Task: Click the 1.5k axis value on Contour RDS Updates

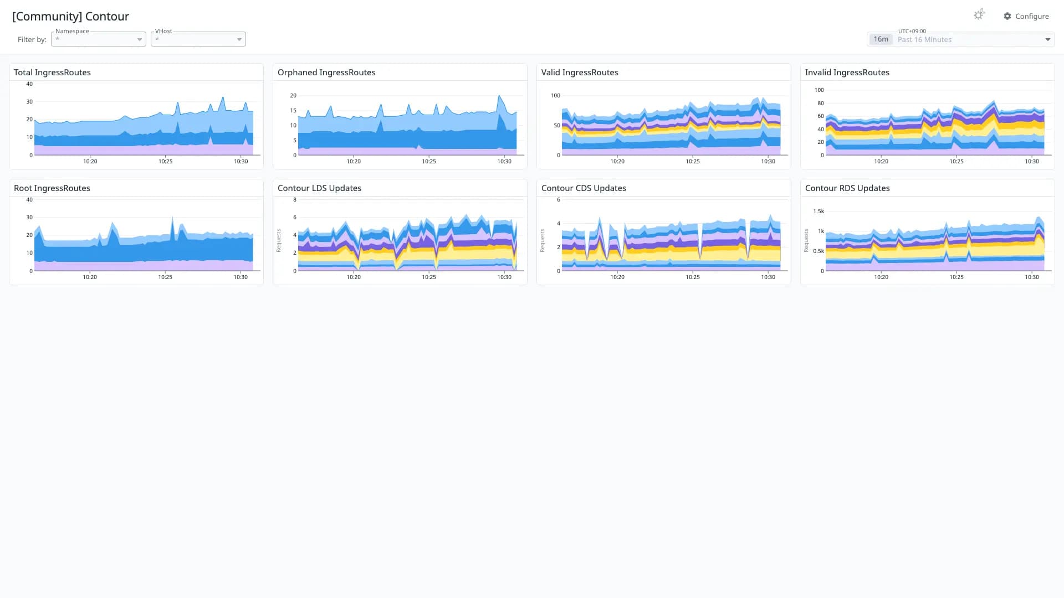Action: pyautogui.click(x=819, y=212)
